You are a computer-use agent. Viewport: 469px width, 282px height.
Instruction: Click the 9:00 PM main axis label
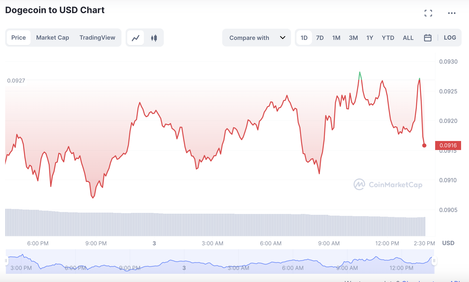point(96,243)
